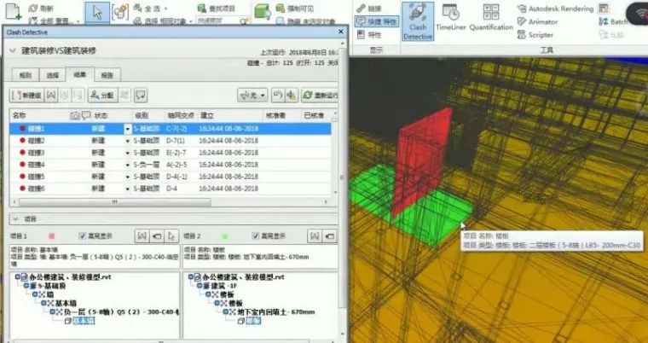Click the Refresh (刷新) icon
The image size is (648, 343).
pos(34,9)
